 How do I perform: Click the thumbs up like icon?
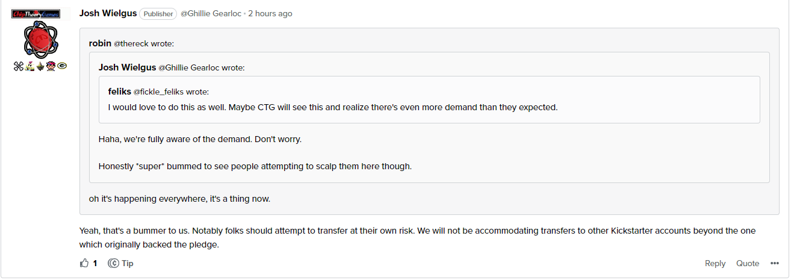(84, 263)
